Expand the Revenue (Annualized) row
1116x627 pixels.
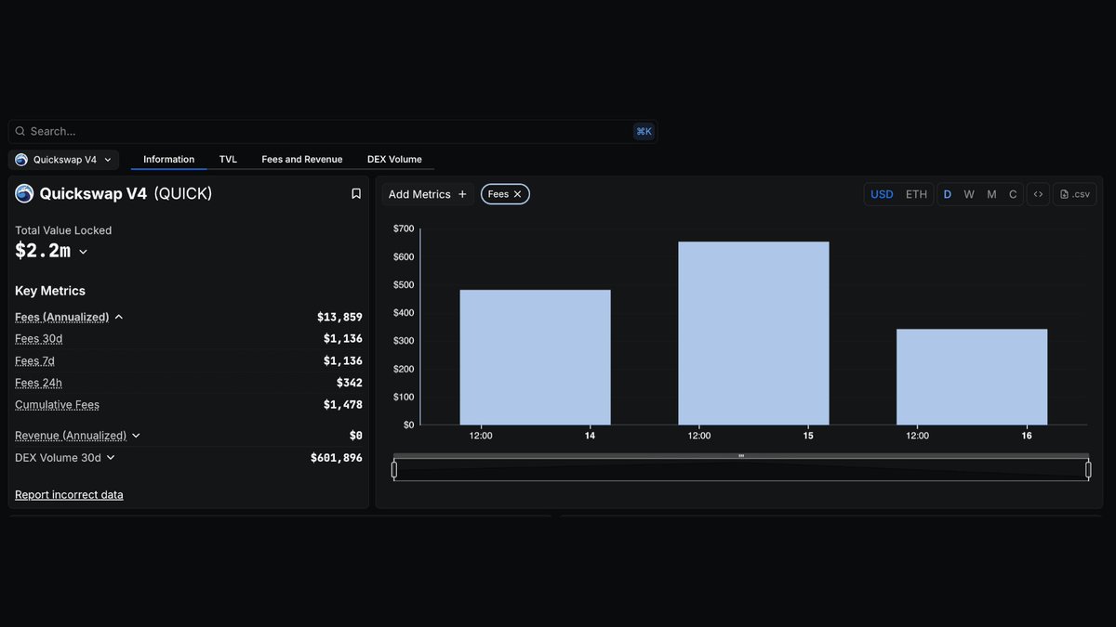point(136,436)
